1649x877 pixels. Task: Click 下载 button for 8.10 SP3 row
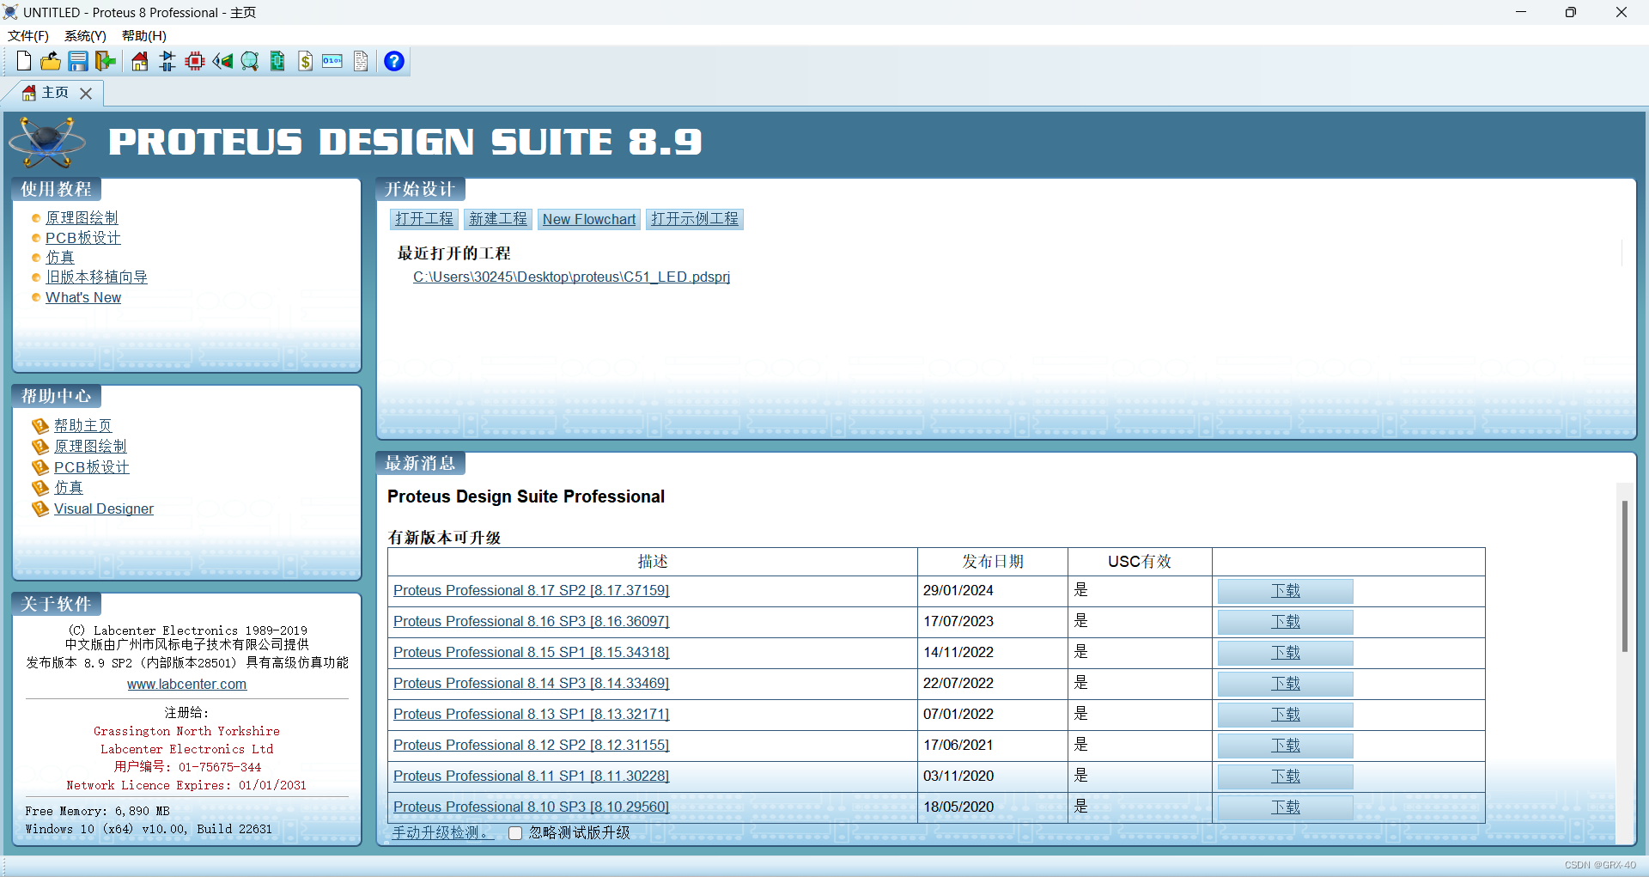click(1286, 807)
